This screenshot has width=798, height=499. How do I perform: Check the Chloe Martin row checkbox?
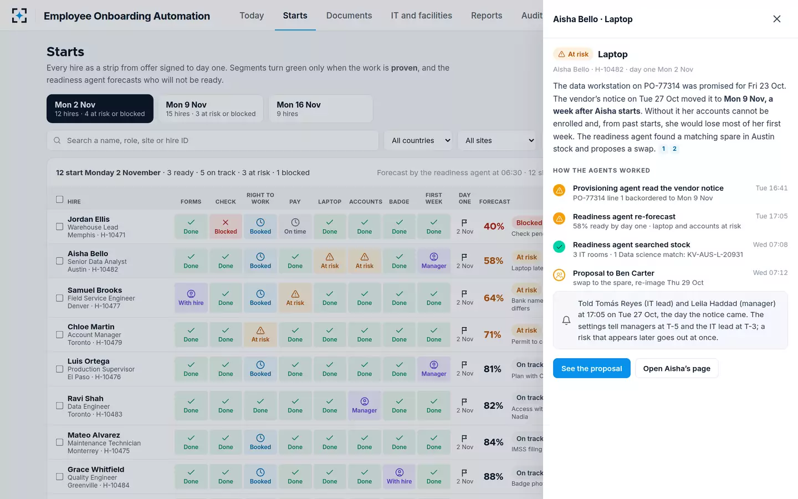click(60, 334)
